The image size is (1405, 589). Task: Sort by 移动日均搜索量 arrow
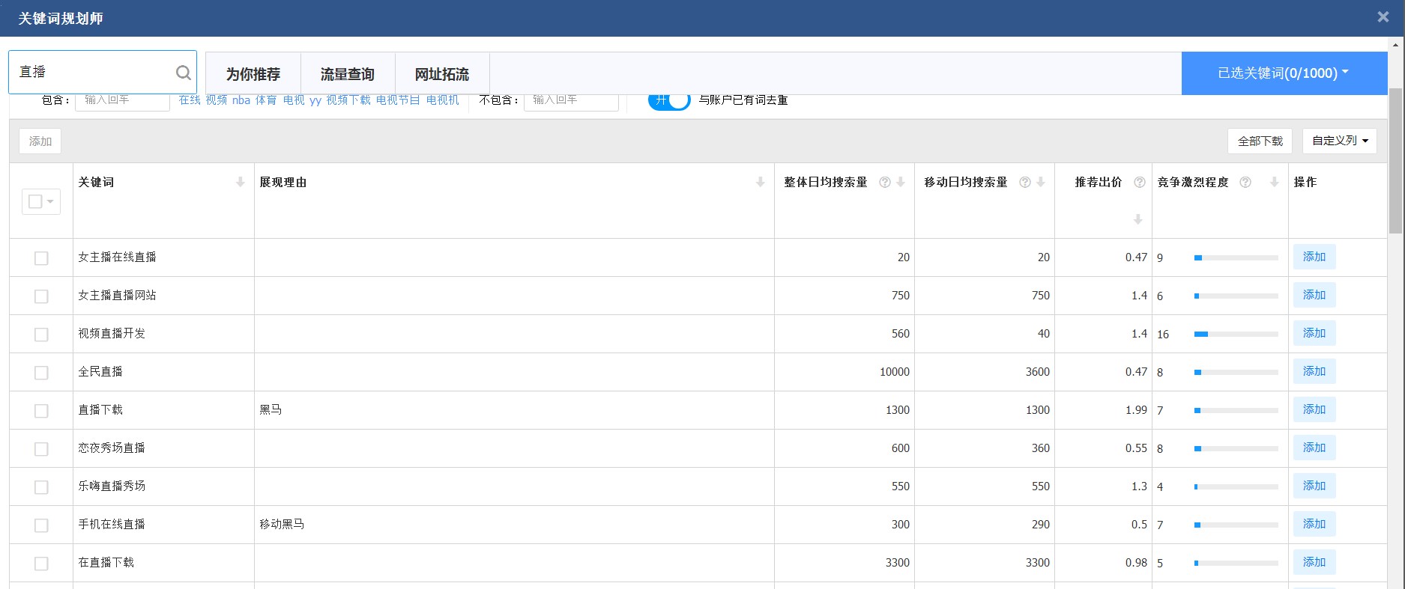1041,182
